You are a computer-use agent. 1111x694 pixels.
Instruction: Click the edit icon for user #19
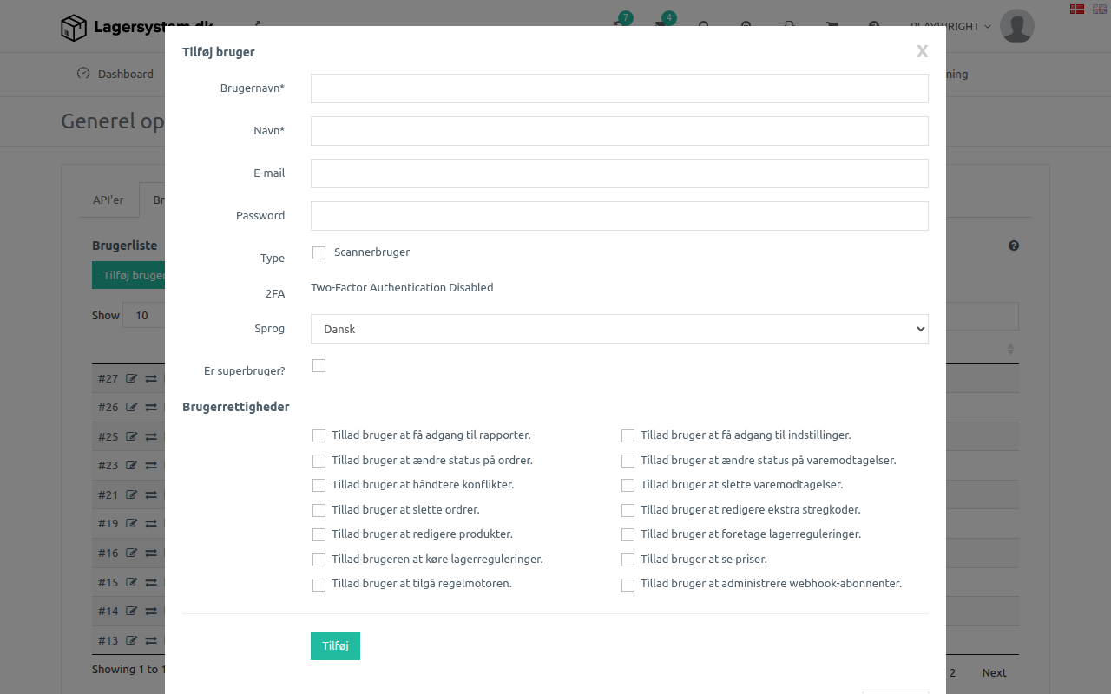click(132, 523)
